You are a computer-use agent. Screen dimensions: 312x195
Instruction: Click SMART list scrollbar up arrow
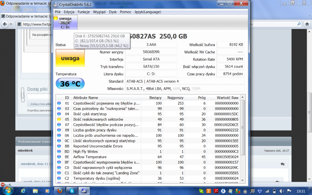(242, 97)
